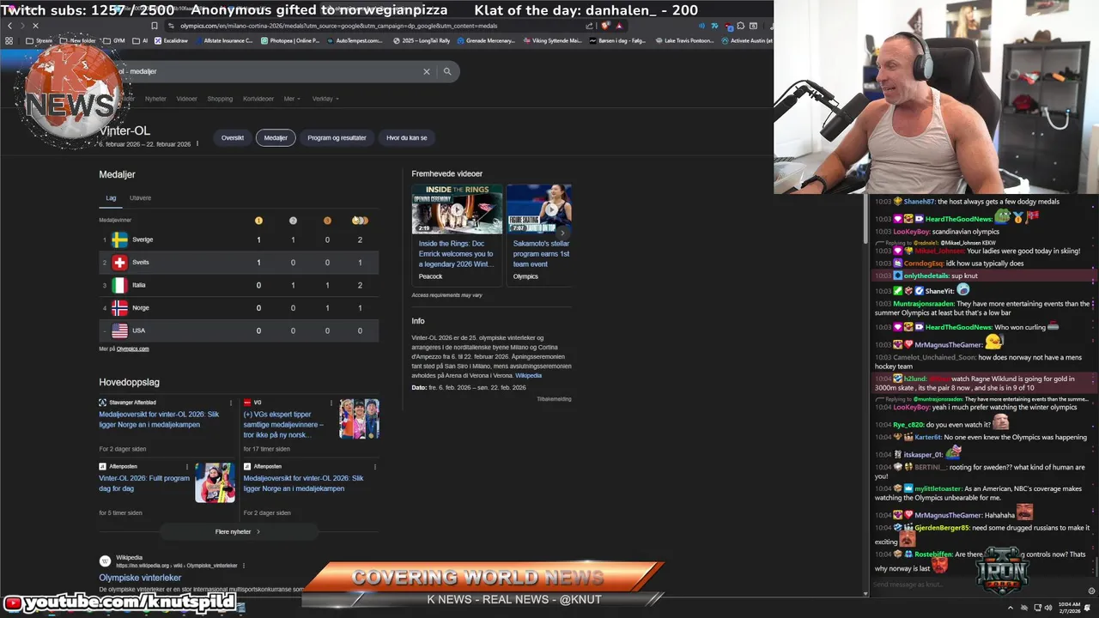
Task: Open the Tilbakemelding feedback link
Action: point(554,399)
